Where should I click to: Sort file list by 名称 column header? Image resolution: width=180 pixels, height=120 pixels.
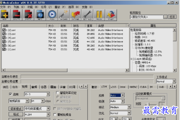(x=24, y=26)
